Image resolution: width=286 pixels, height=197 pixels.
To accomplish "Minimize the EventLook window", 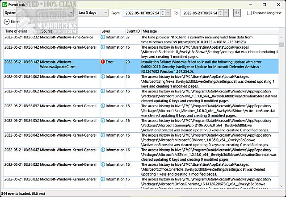I will [250, 4].
